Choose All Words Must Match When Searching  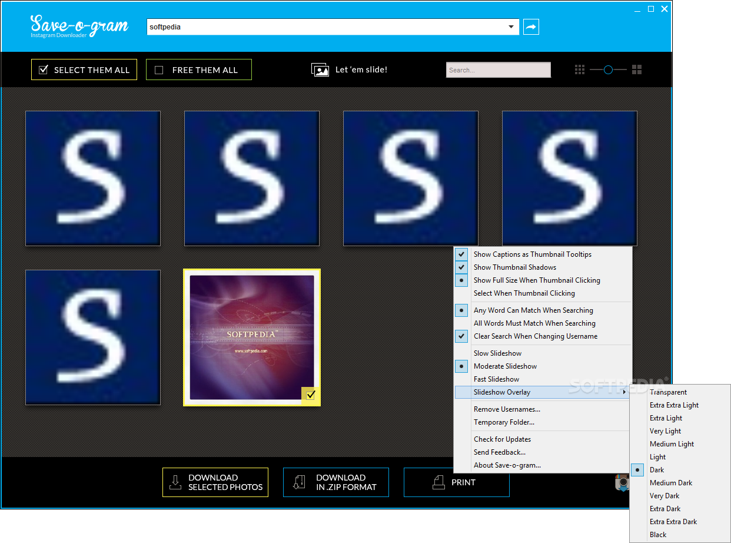click(x=543, y=323)
